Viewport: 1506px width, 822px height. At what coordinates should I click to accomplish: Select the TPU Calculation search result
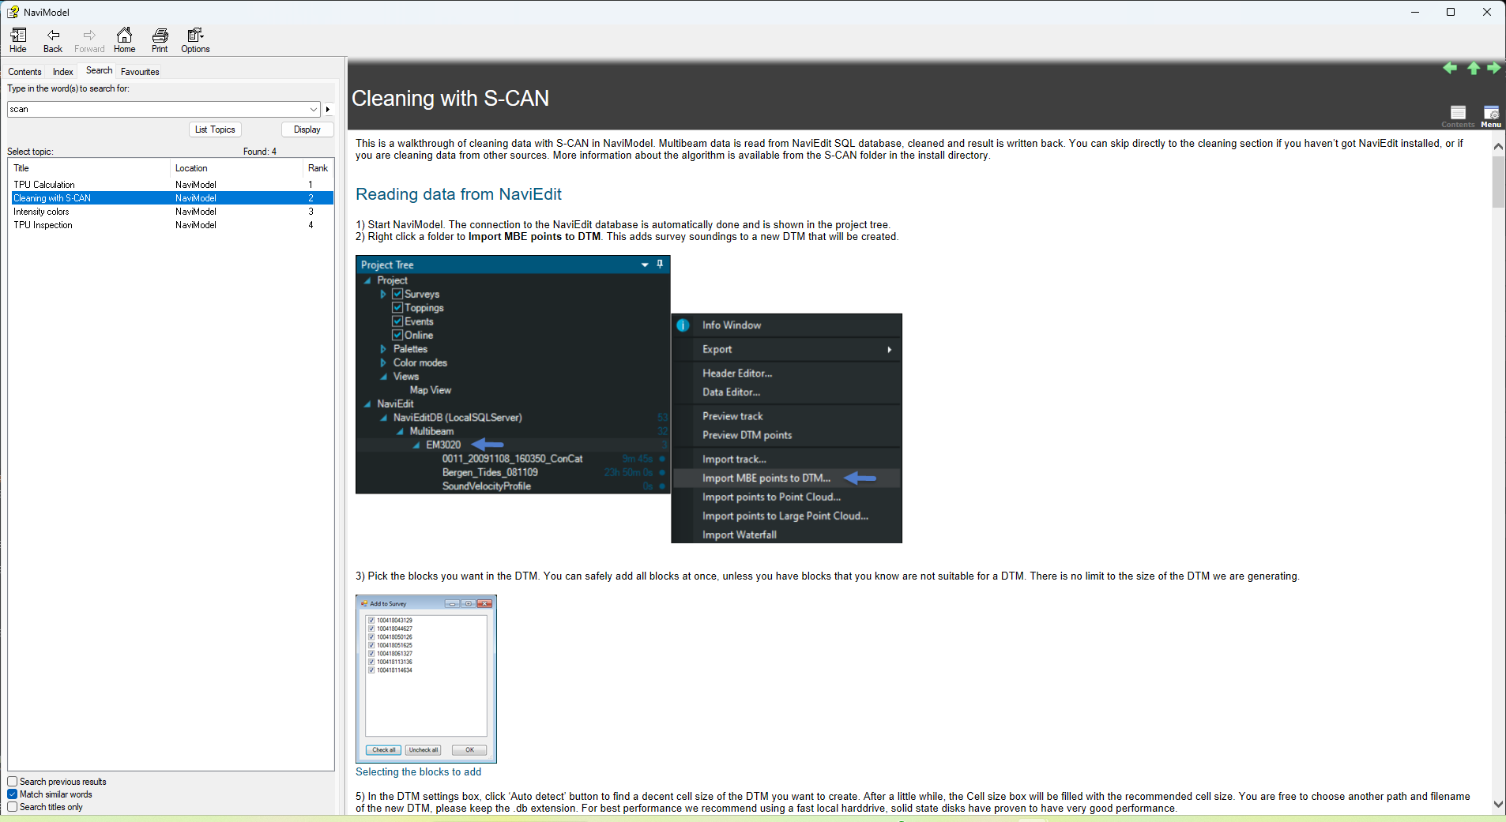(172, 185)
